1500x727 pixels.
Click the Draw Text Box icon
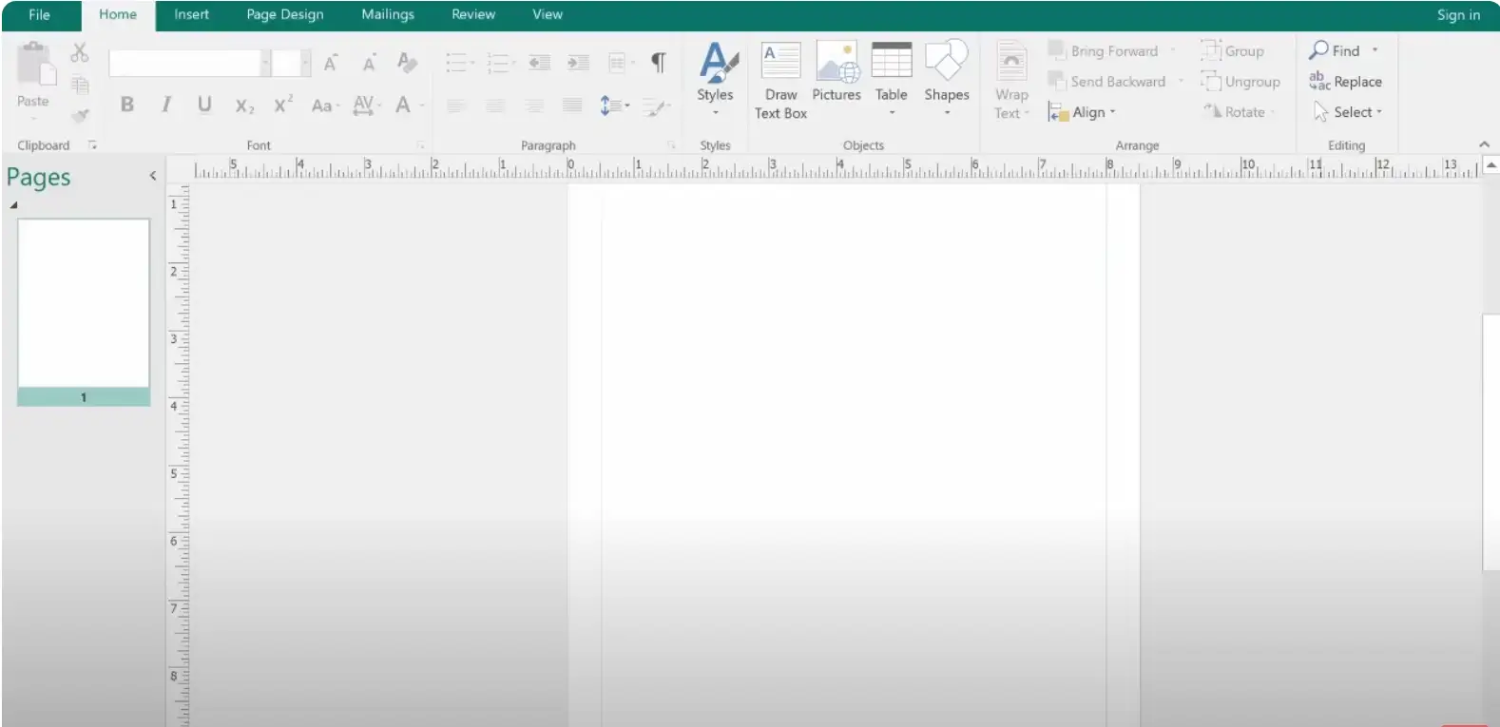pyautogui.click(x=780, y=63)
